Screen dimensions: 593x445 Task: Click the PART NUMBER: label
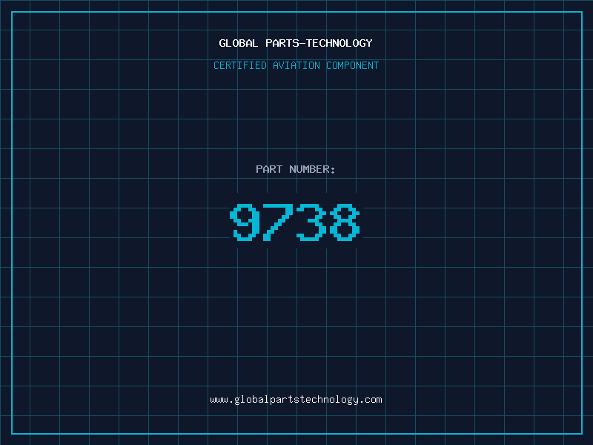tap(295, 169)
